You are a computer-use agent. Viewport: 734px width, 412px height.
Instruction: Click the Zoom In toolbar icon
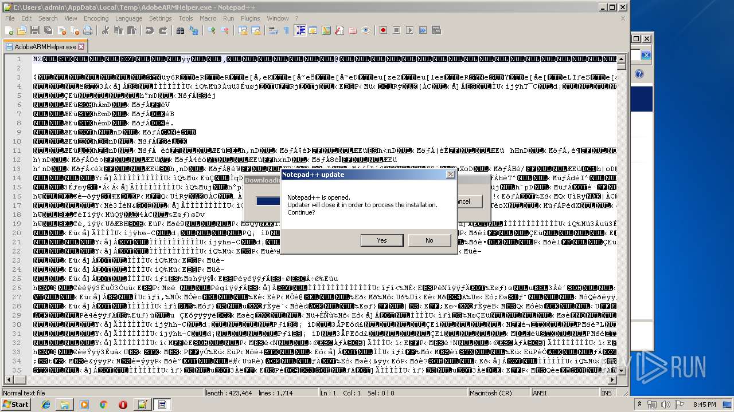click(212, 30)
